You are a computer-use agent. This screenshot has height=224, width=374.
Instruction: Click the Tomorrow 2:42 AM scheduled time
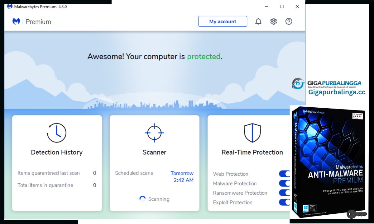point(182,177)
